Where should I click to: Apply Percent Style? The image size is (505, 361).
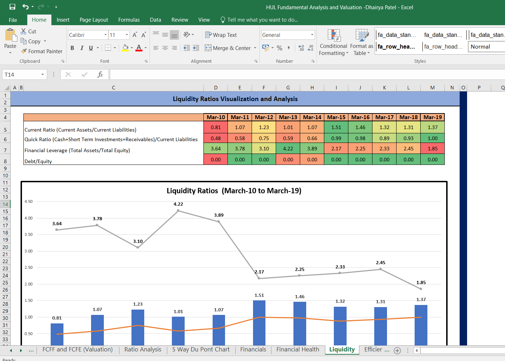coord(280,48)
